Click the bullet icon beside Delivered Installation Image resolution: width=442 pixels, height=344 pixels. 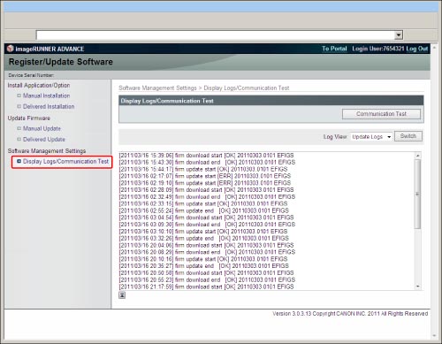pos(19,106)
